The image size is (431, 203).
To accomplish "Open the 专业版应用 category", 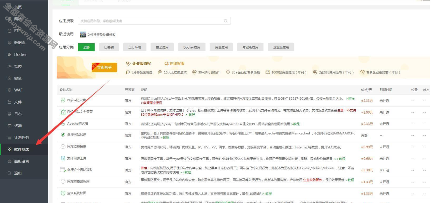I will coord(250,47).
